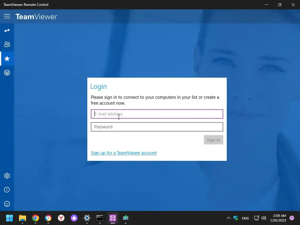Open the Remote Control arrows sidebar icon

pos(7,30)
